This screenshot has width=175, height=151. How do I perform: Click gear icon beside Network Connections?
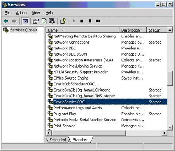coord(50,42)
